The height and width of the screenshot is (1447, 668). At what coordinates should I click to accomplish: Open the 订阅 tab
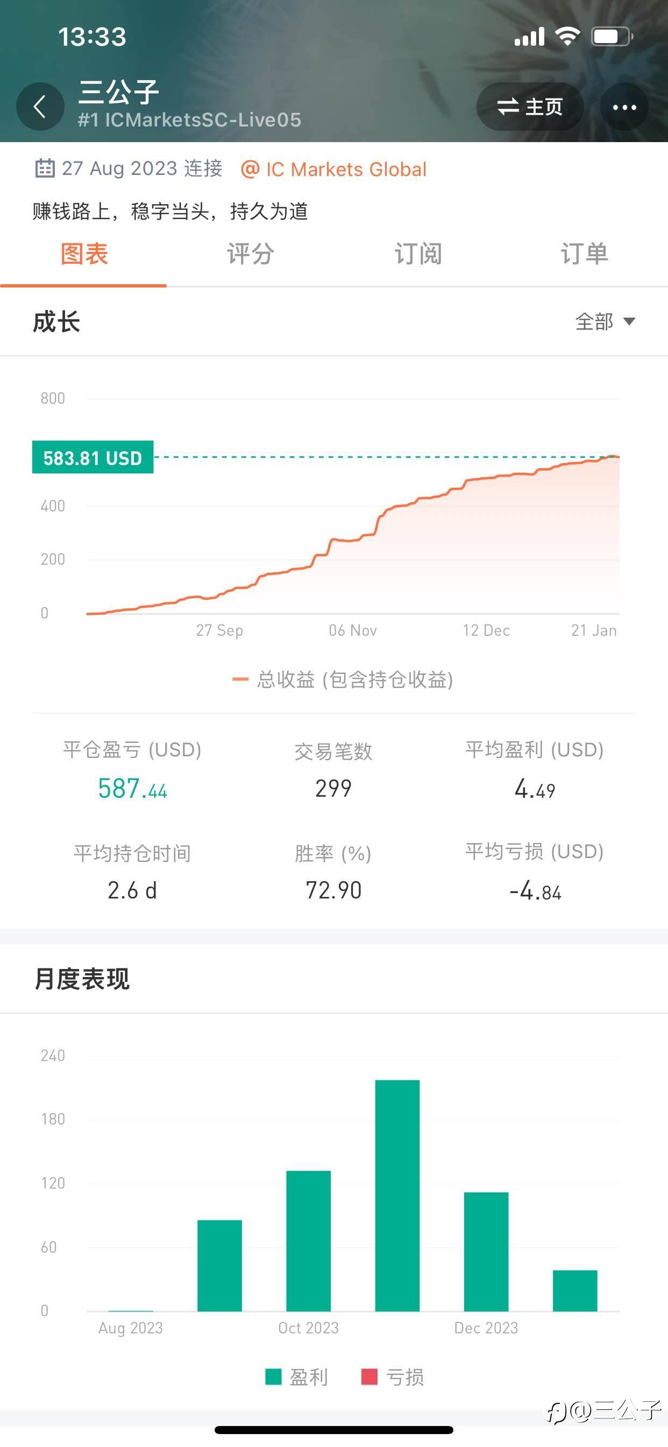pyautogui.click(x=418, y=254)
